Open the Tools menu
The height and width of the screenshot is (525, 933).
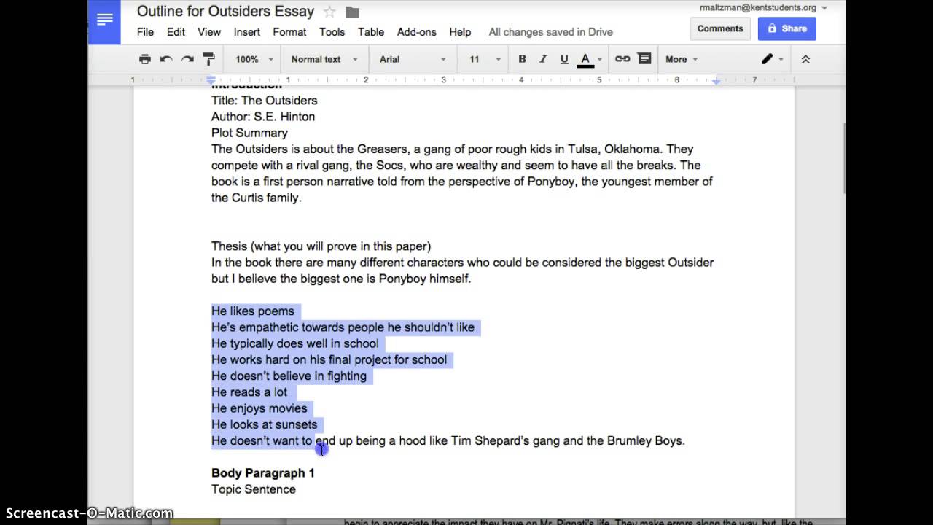point(332,32)
